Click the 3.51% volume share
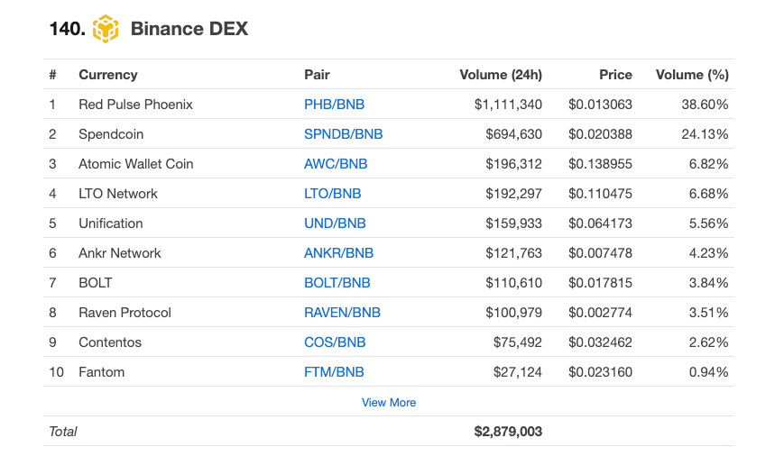Screen dimensions: 784x465 tap(708, 313)
